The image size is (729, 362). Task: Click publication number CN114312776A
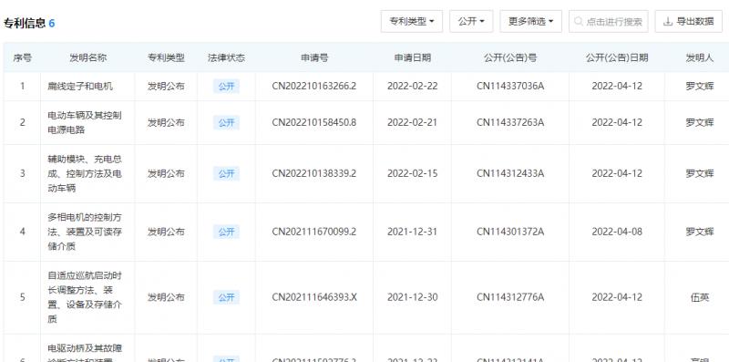pyautogui.click(x=510, y=297)
